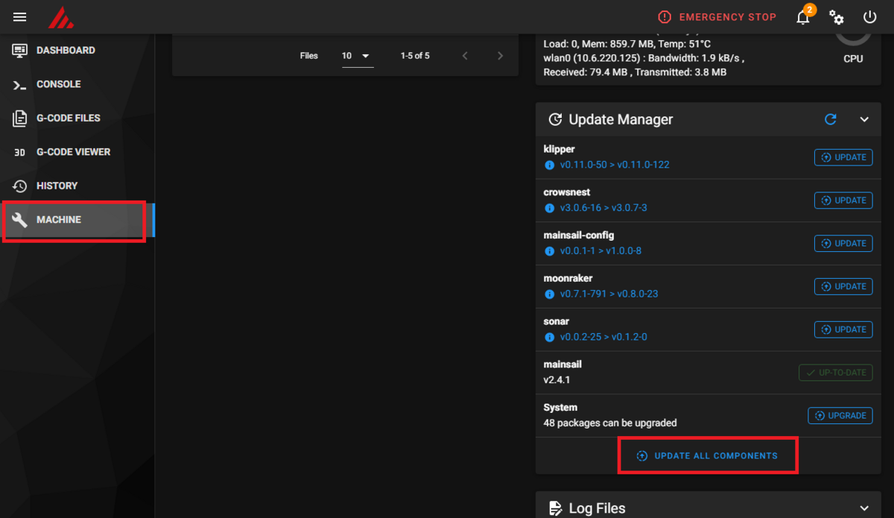Open the power menu icon
Screen dimensions: 894x518
870,17
